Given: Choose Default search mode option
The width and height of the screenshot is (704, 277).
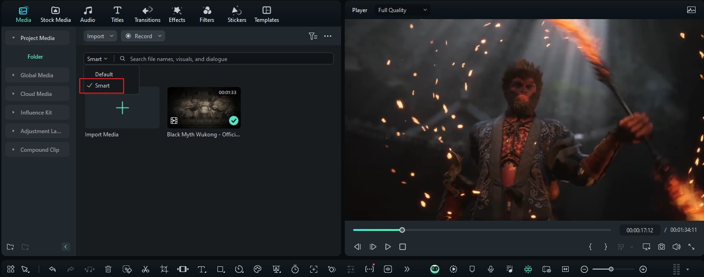Looking at the screenshot, I should (x=104, y=74).
